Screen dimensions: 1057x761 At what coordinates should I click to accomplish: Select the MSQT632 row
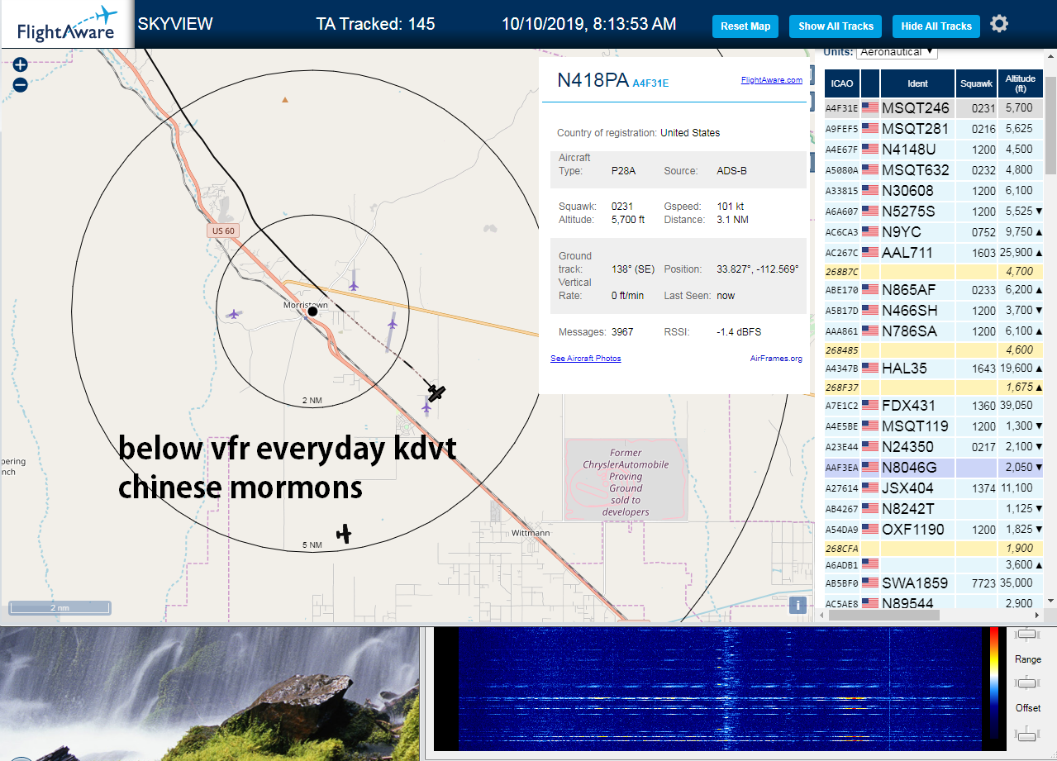point(934,170)
